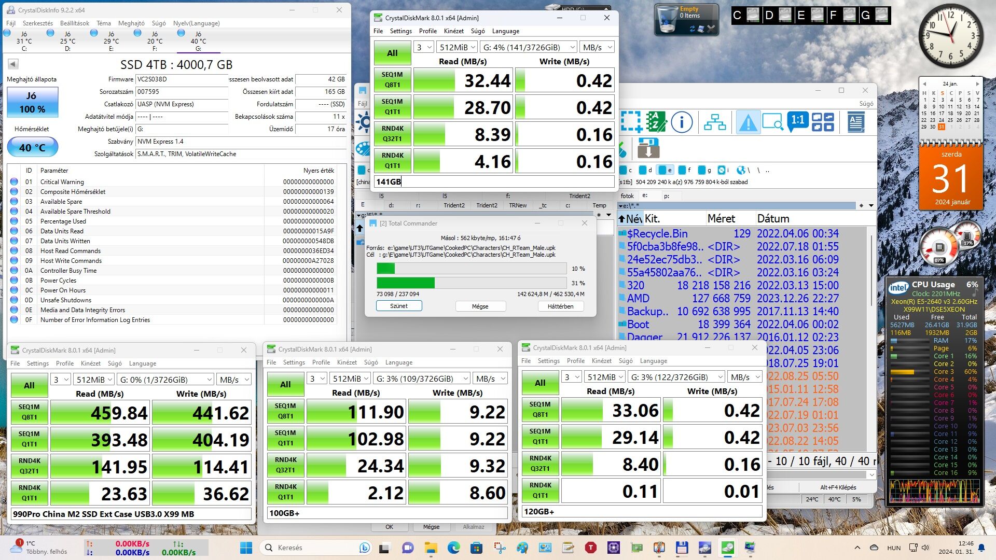Open 512MiB dropdown in 100GB+ CrystalDiskMark window

coord(350,379)
